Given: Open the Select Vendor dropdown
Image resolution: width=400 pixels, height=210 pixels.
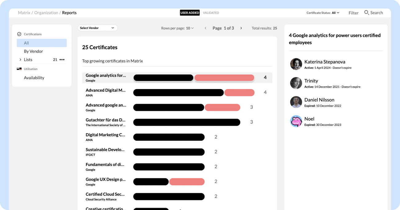Looking at the screenshot, I should (97, 28).
